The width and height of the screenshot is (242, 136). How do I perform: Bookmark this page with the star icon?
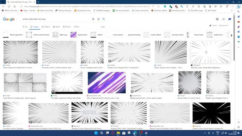click(158, 6)
